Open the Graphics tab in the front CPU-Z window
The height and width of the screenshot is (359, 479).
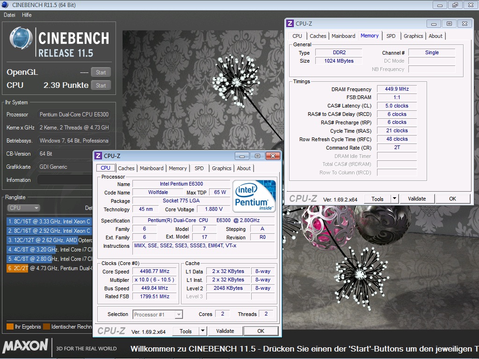(221, 168)
